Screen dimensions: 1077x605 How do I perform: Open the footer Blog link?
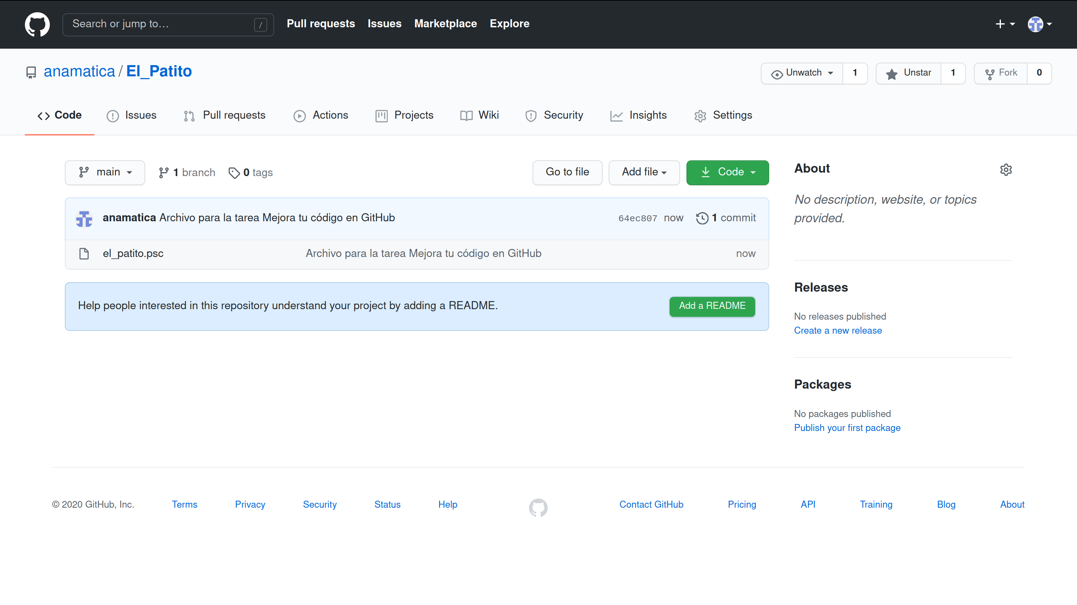coord(946,505)
